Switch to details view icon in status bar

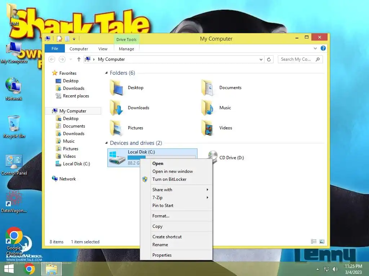314,241
